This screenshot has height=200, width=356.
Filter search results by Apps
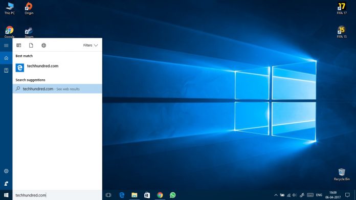click(18, 46)
